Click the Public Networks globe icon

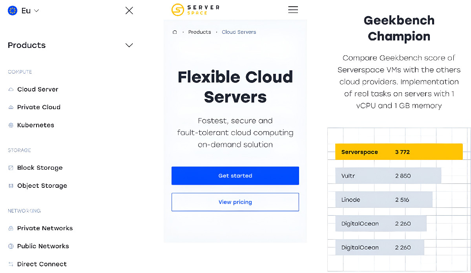(11, 246)
